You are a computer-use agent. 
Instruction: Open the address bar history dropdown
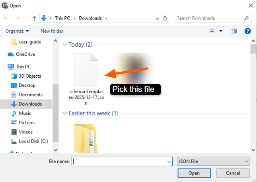[x=158, y=18]
